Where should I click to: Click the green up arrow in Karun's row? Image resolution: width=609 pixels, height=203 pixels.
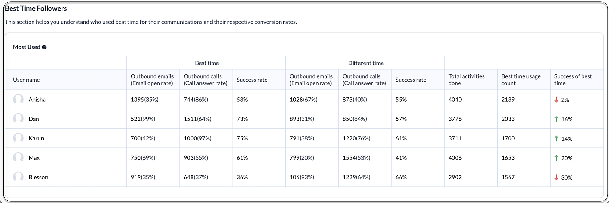(x=556, y=138)
